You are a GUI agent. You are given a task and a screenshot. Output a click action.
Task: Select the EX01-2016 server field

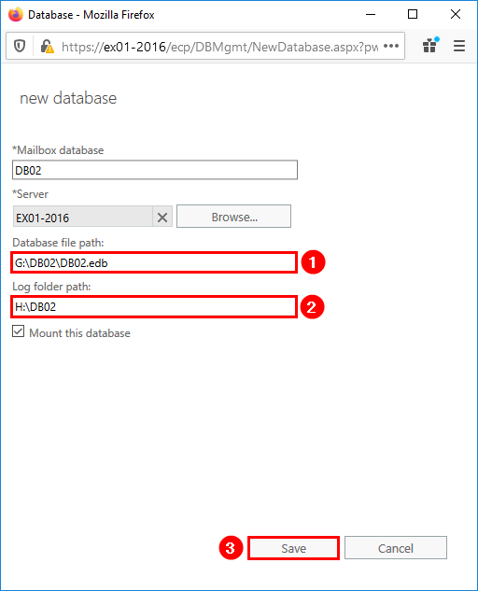83,217
